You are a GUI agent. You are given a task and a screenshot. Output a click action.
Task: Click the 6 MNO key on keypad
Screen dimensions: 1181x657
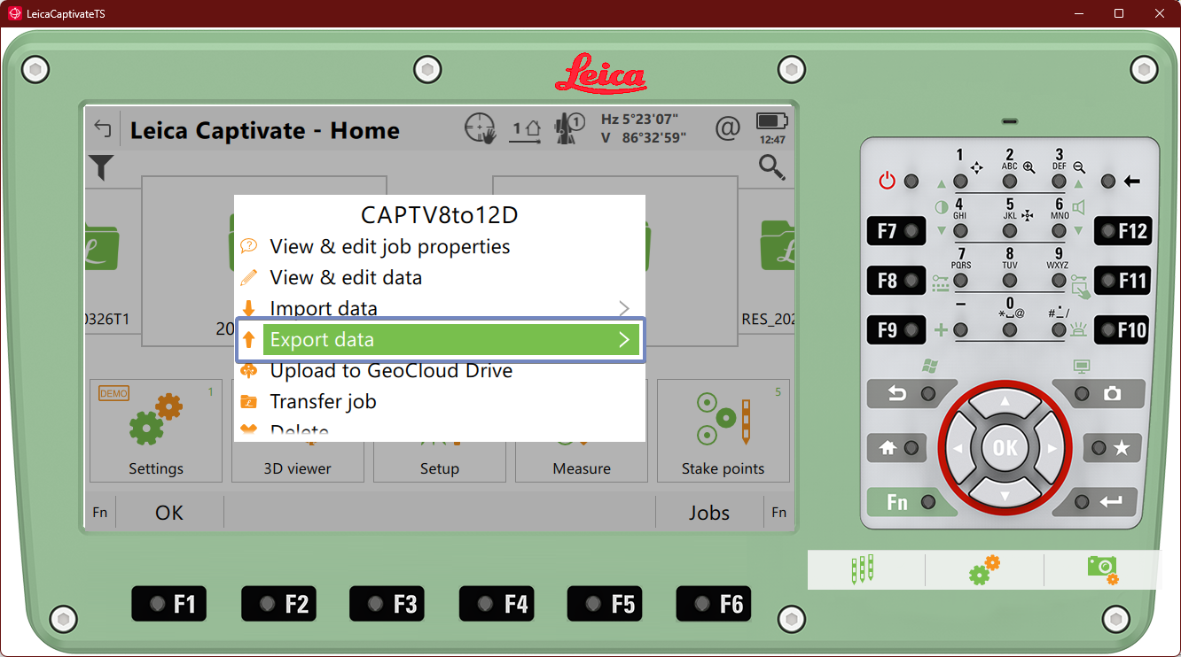[1059, 231]
